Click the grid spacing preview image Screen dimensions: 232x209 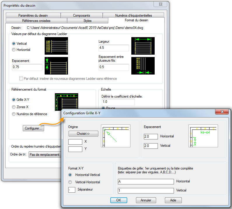pos(203,136)
